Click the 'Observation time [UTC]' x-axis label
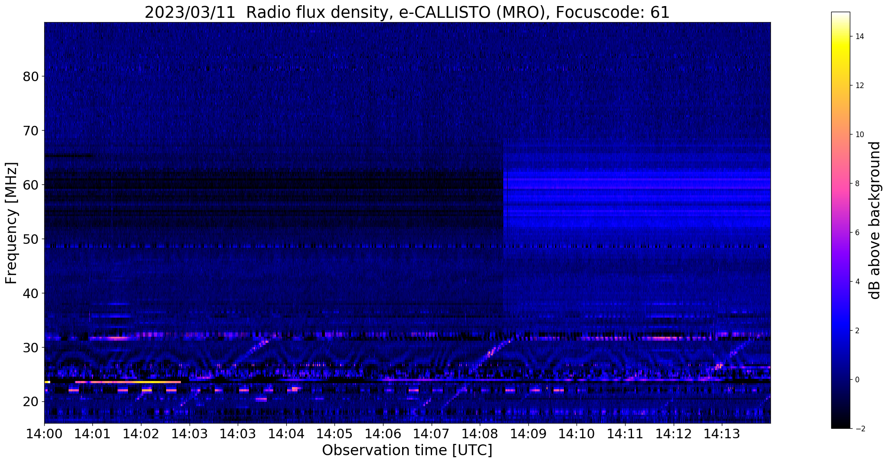 click(x=407, y=450)
